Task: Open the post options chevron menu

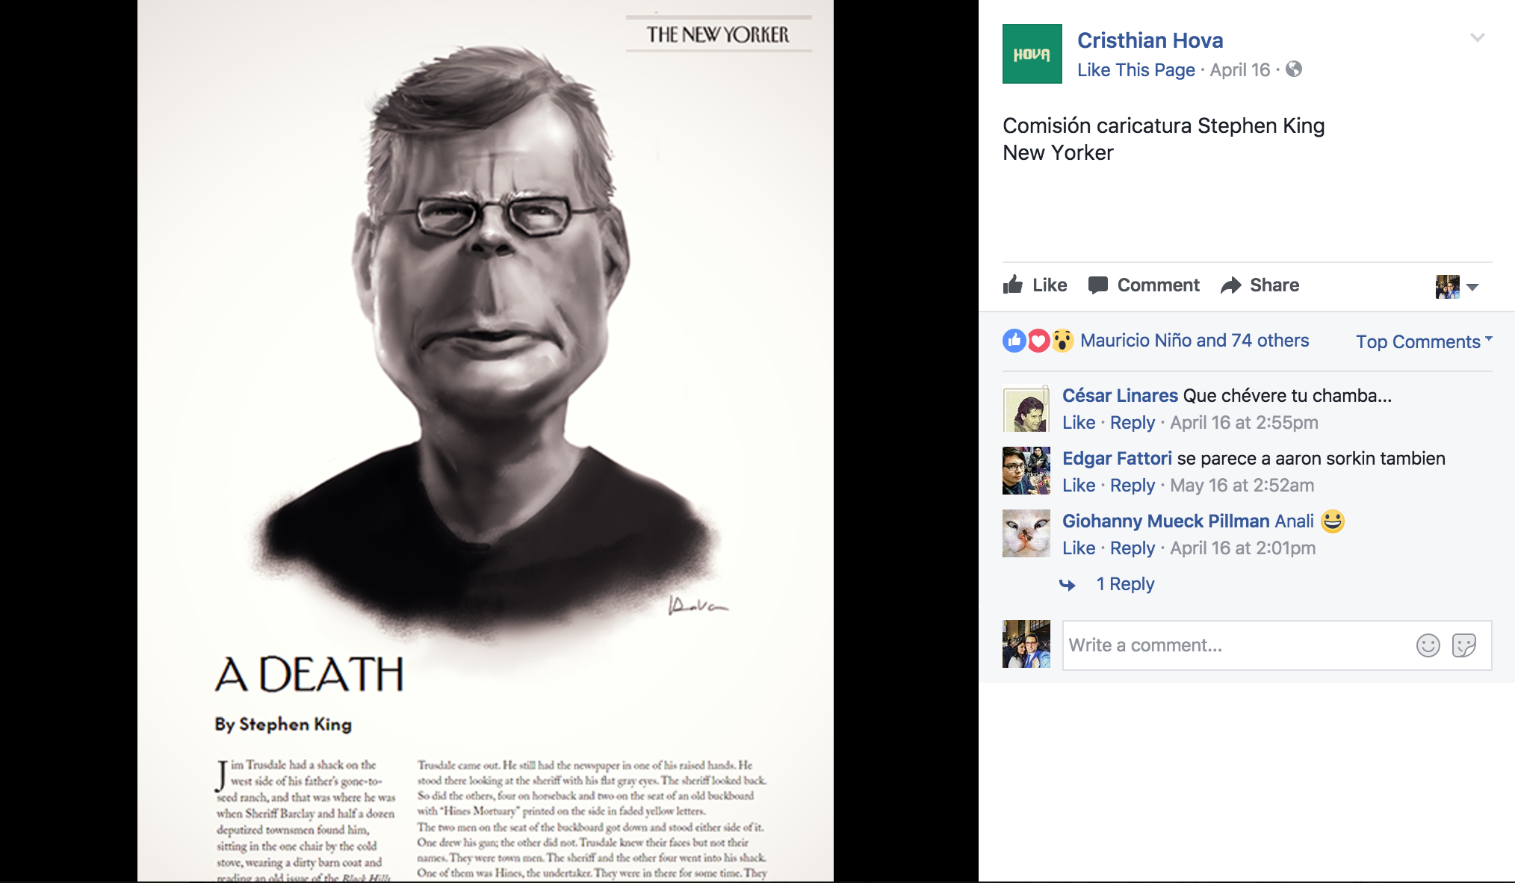Action: pos(1477,37)
